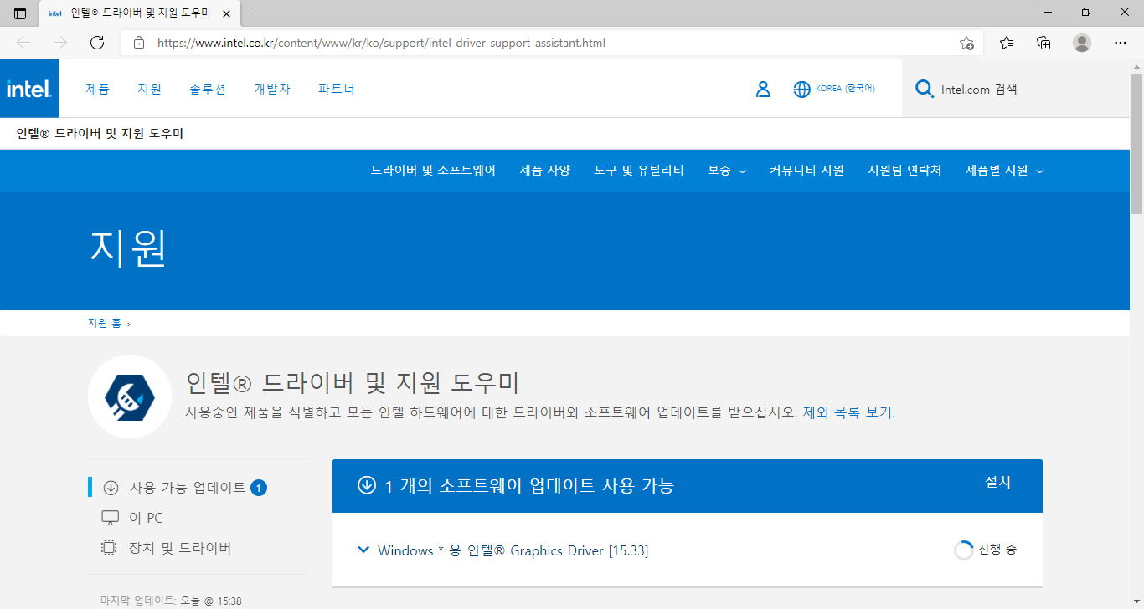Open the user account sign-in icon
The height and width of the screenshot is (609, 1144).
click(763, 89)
